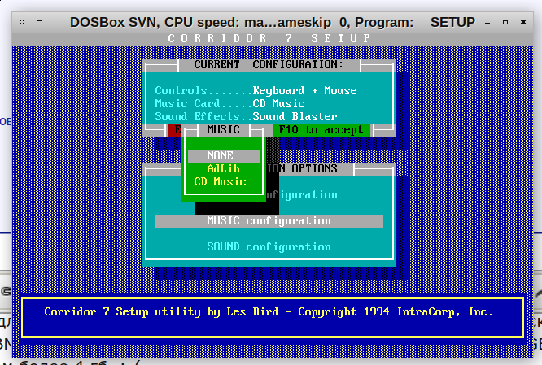Click the Music Card CD Music line

pos(229,103)
